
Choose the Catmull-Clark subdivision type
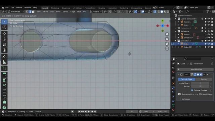(x=186, y=79)
